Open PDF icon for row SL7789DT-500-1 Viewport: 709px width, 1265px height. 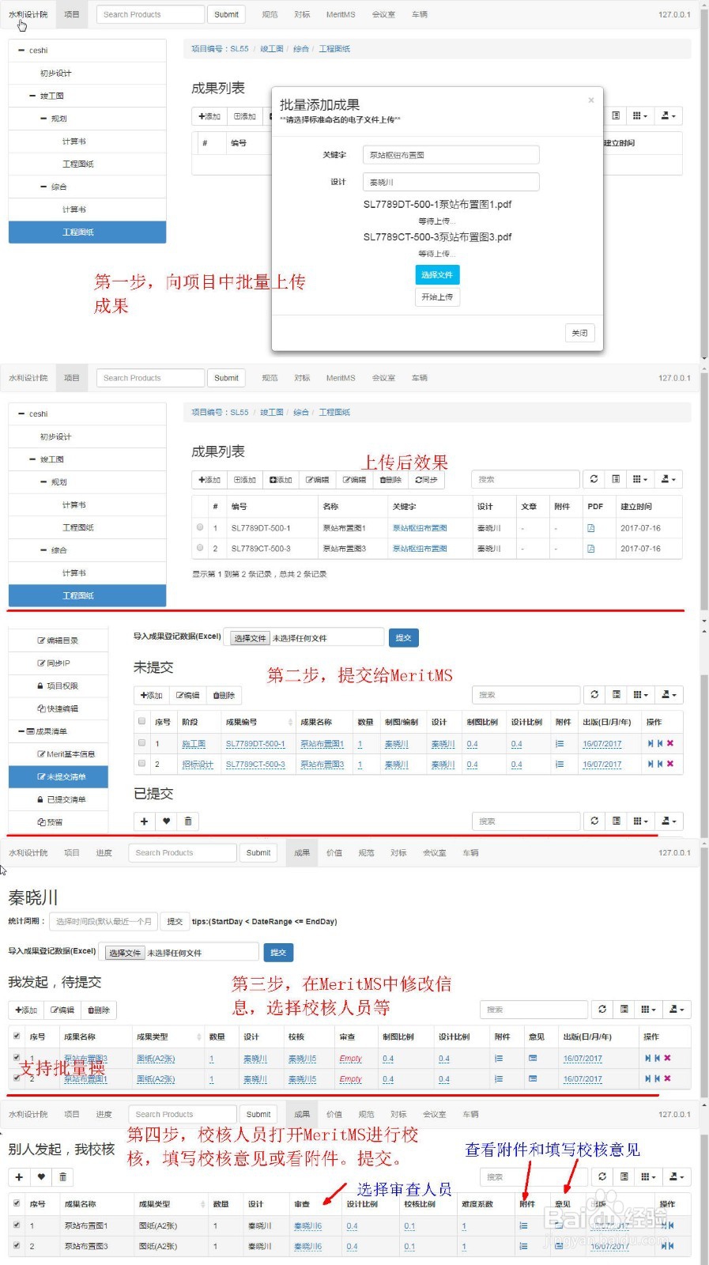click(590, 528)
